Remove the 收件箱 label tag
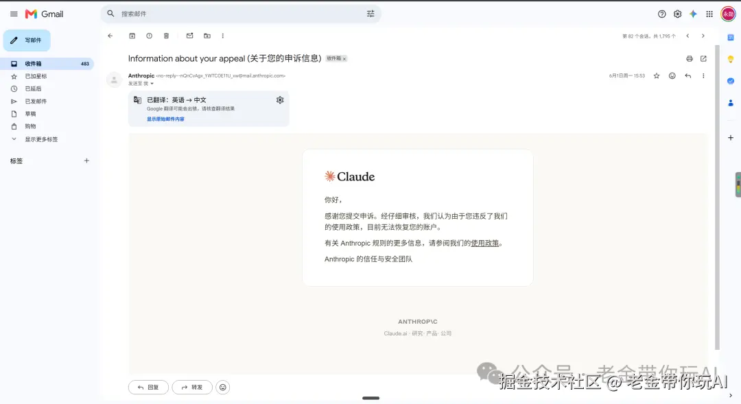The height and width of the screenshot is (404, 741). (x=344, y=58)
